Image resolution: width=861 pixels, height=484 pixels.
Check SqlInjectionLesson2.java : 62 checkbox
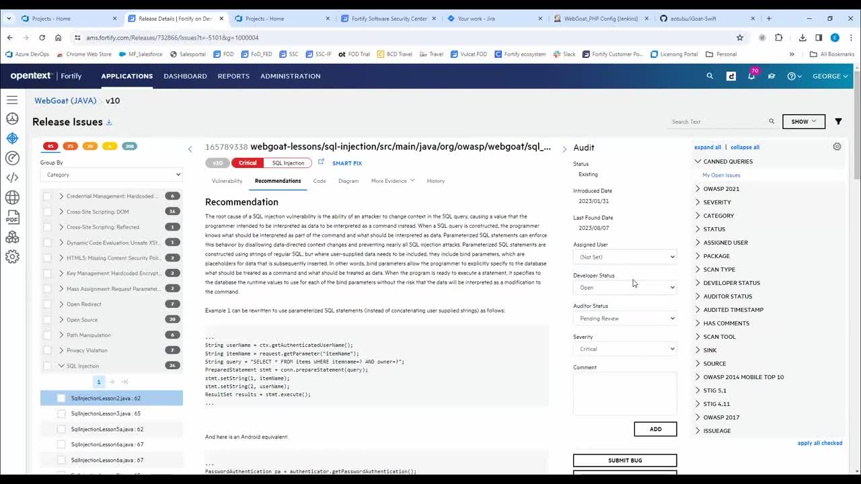coord(61,398)
